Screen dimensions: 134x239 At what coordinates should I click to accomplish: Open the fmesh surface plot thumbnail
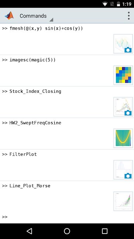point(123,44)
